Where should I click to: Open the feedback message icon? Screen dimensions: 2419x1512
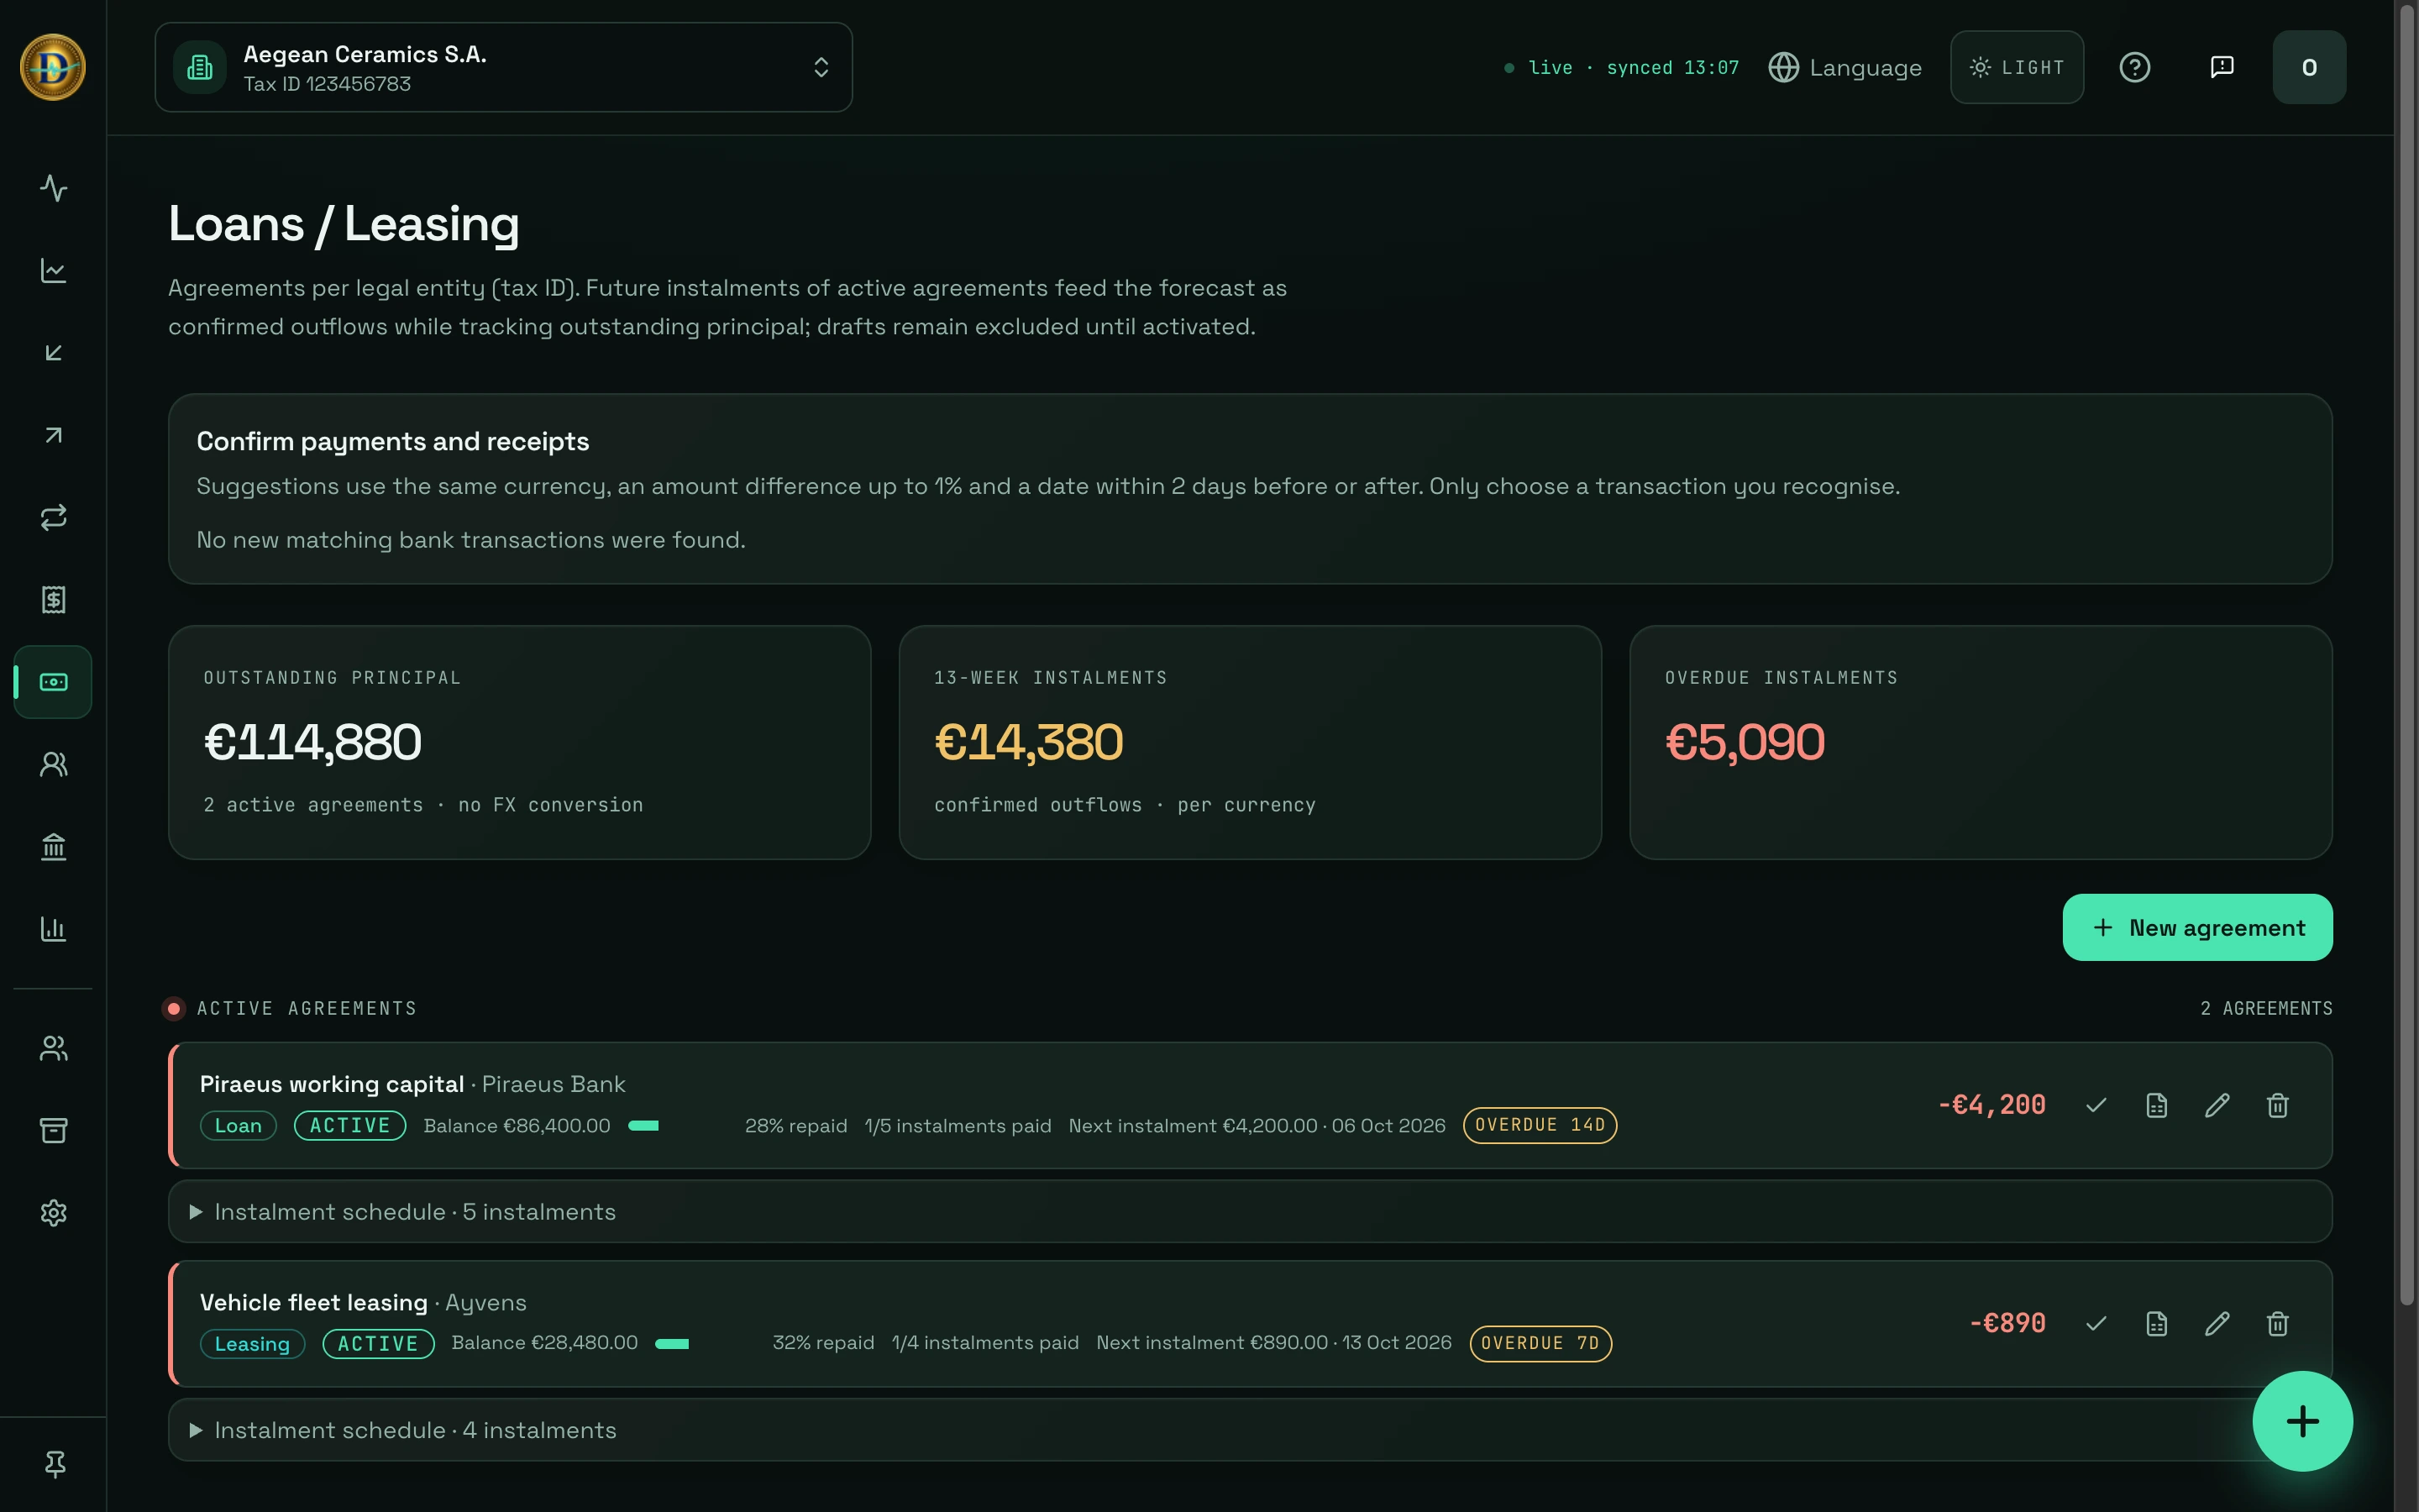[2221, 67]
